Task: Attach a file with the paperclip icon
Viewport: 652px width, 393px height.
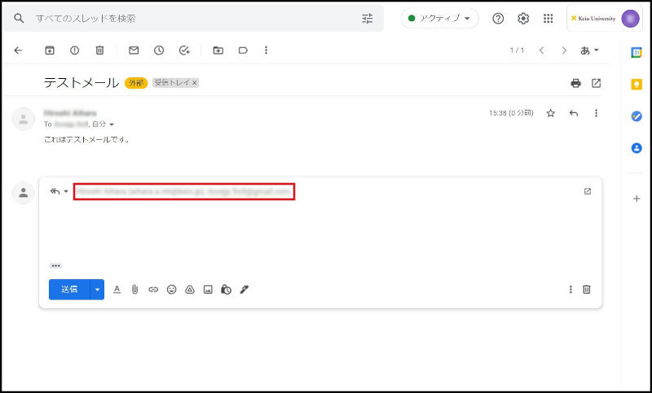Action: tap(134, 289)
